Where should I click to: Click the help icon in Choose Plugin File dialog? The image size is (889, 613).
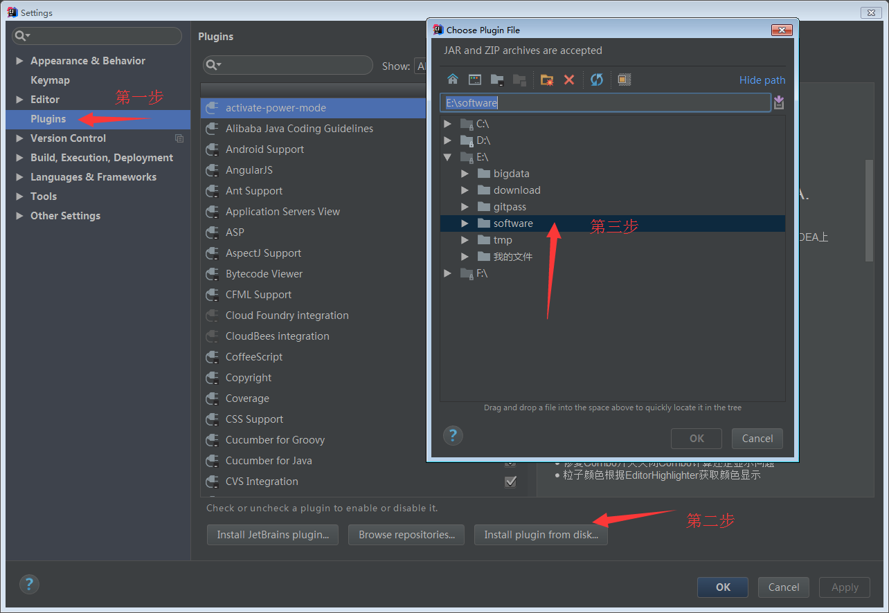point(453,435)
